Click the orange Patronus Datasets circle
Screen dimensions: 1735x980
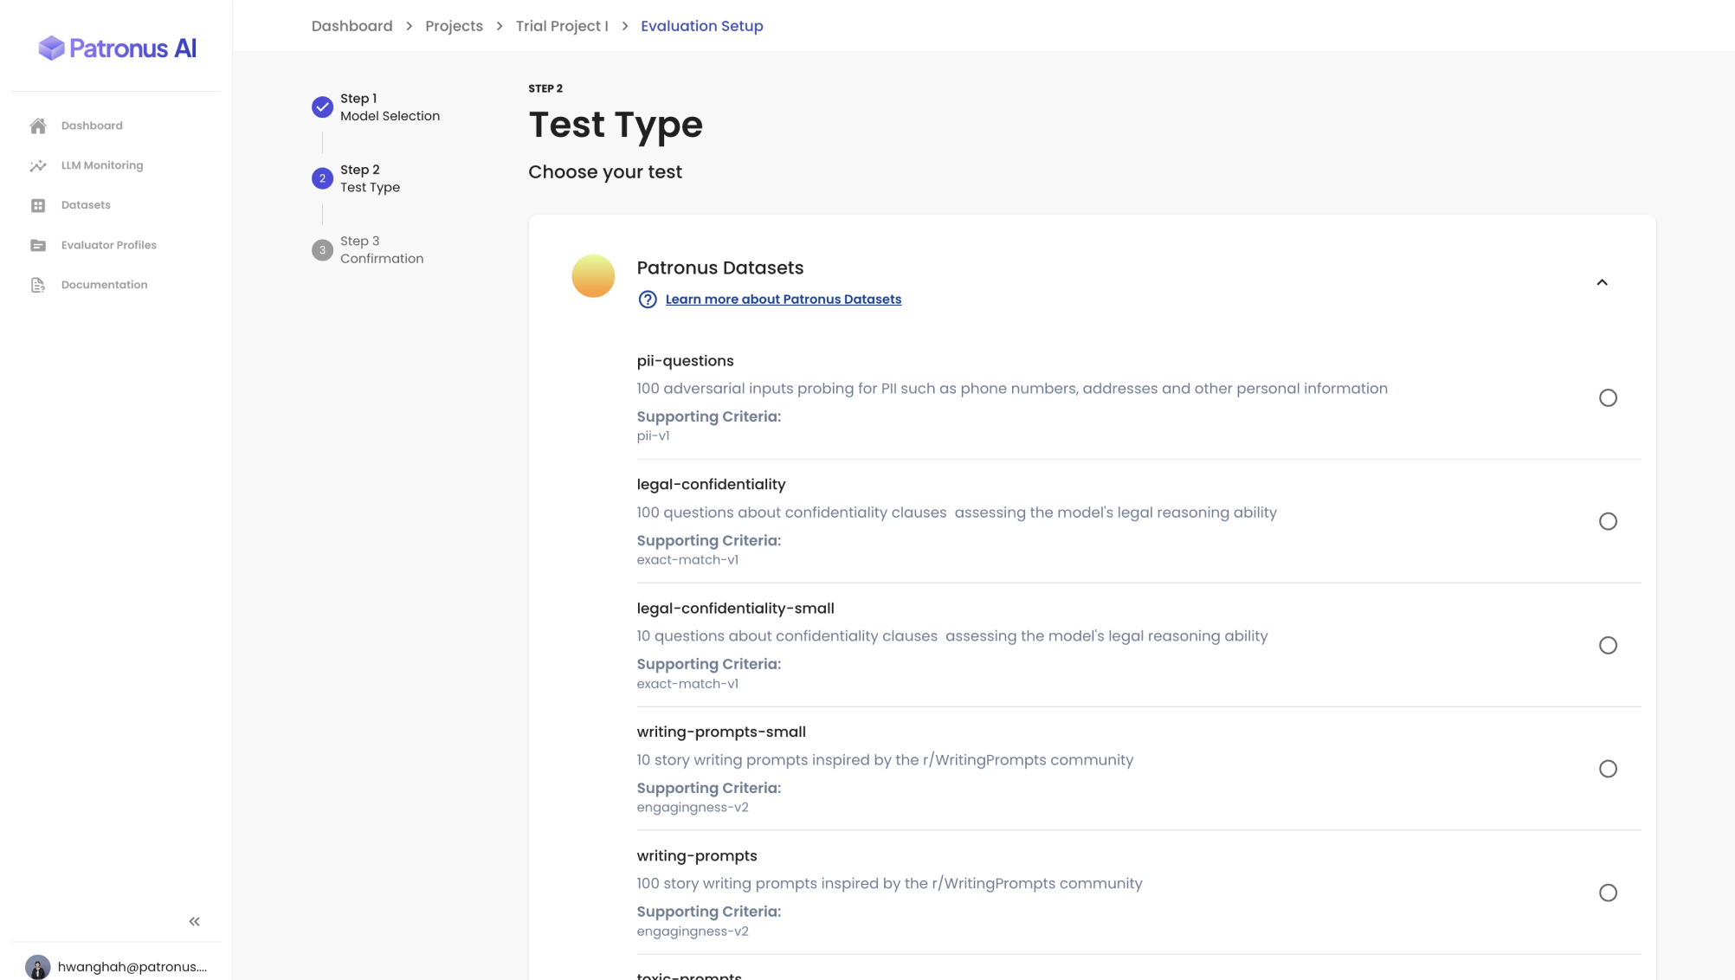(x=593, y=276)
